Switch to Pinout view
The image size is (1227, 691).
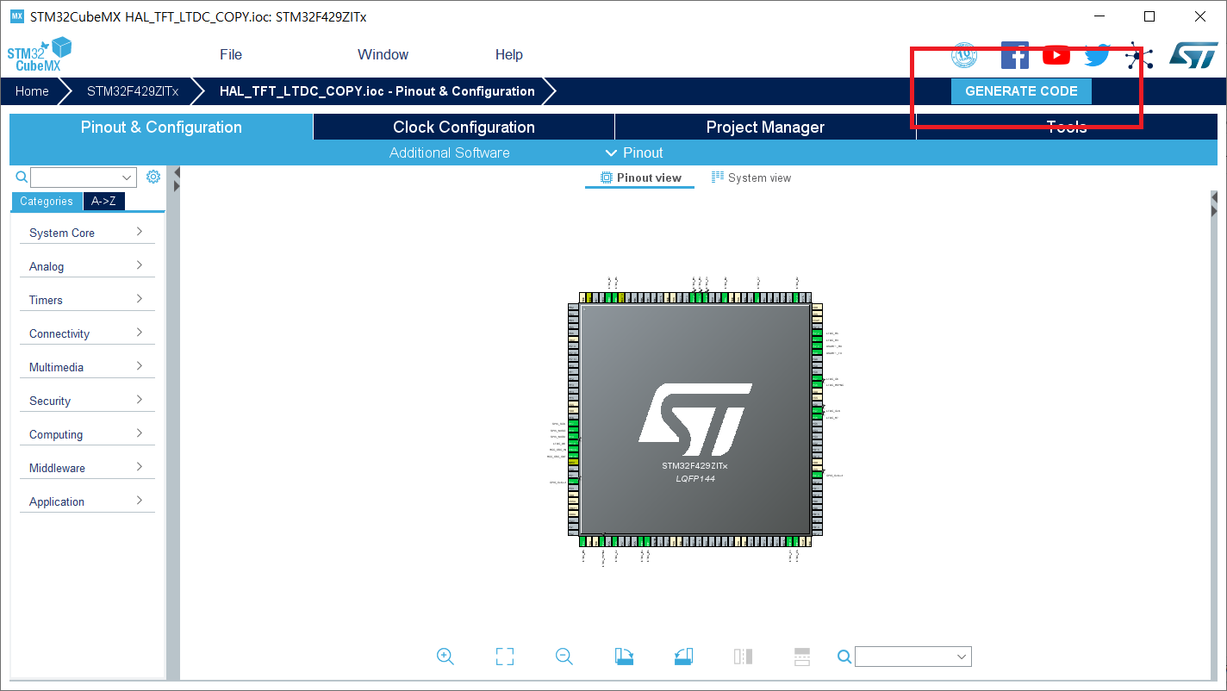point(640,177)
